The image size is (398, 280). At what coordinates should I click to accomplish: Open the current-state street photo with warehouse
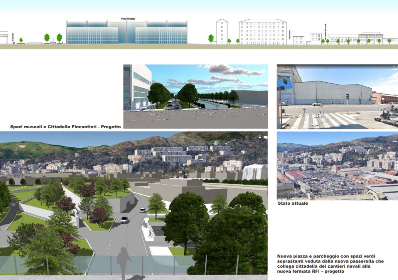(x=337, y=97)
